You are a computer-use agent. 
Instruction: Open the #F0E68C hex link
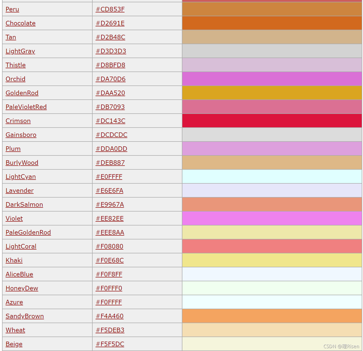(110, 260)
